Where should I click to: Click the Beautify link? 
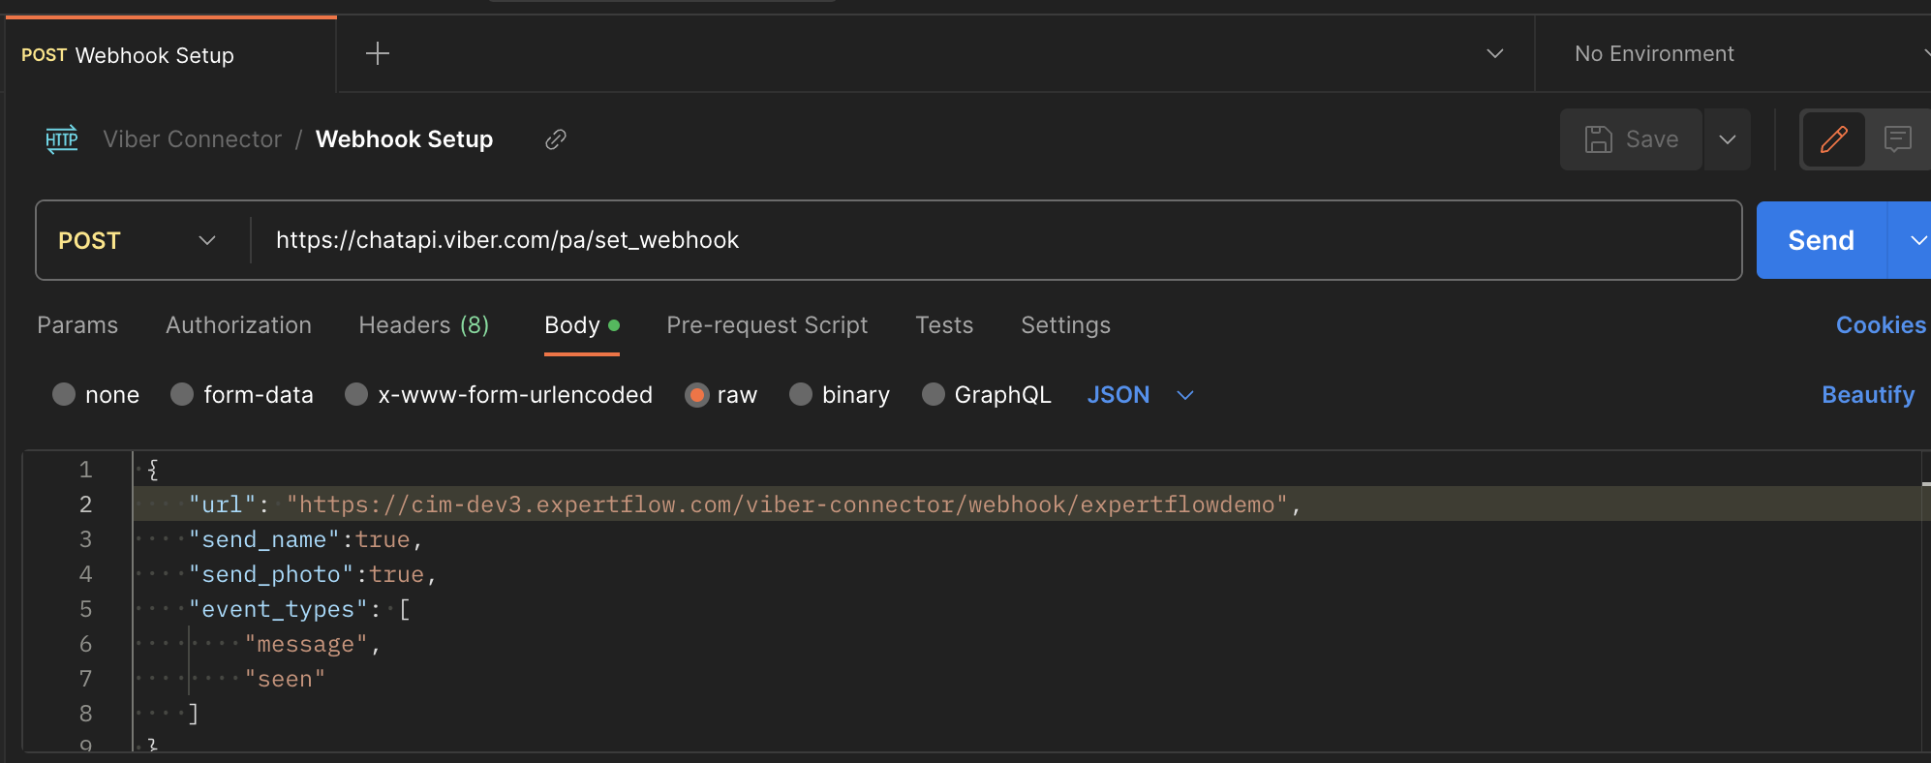pos(1867,395)
